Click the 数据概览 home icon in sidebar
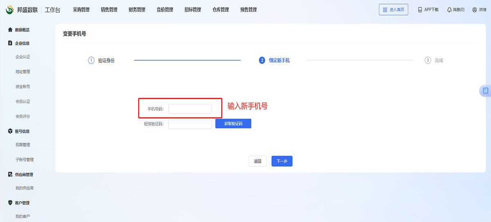 pyautogui.click(x=10, y=29)
